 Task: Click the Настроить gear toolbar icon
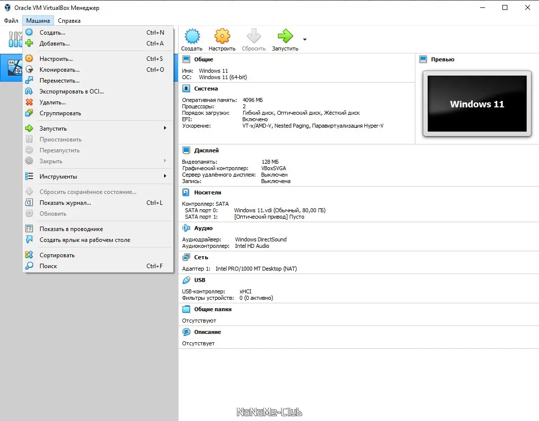click(222, 37)
